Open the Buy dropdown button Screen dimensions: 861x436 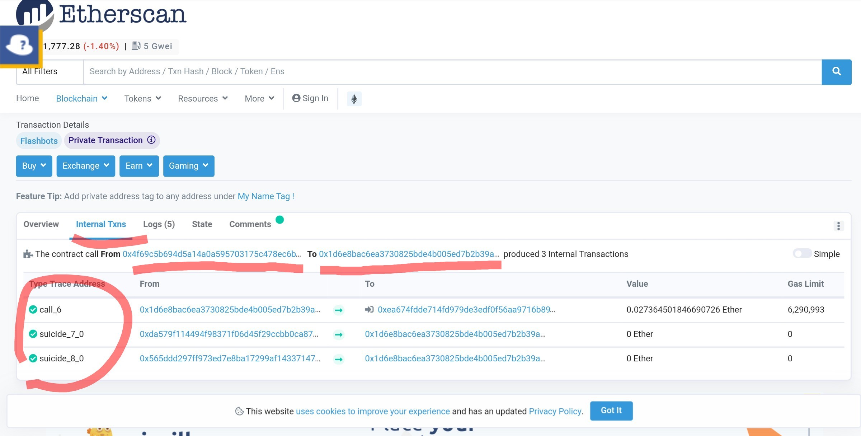click(34, 166)
